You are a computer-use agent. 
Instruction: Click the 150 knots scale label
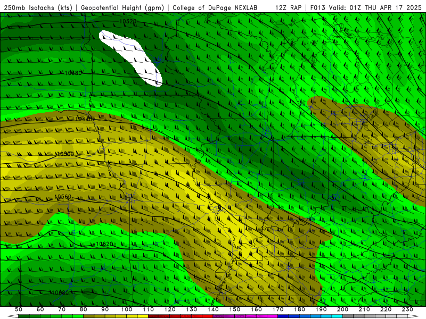click(x=235, y=309)
